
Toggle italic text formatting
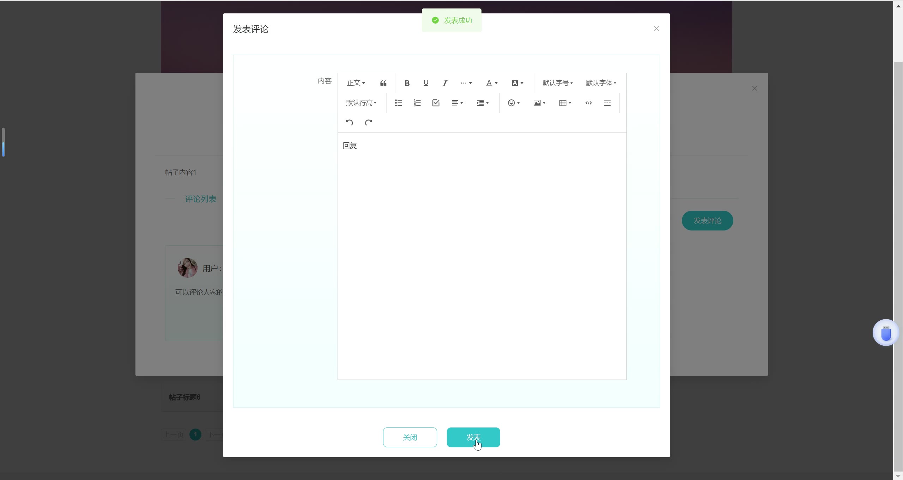pos(445,83)
